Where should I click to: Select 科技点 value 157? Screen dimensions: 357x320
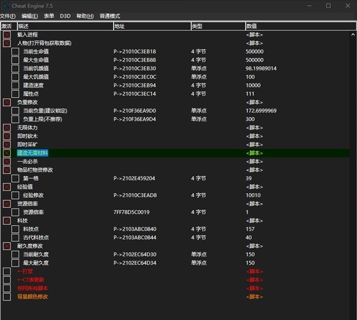click(x=250, y=229)
